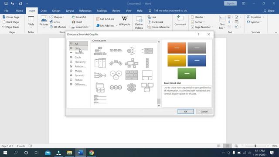The height and width of the screenshot is (157, 279).
Task: Insert a Chart
Action: click(x=77, y=22)
